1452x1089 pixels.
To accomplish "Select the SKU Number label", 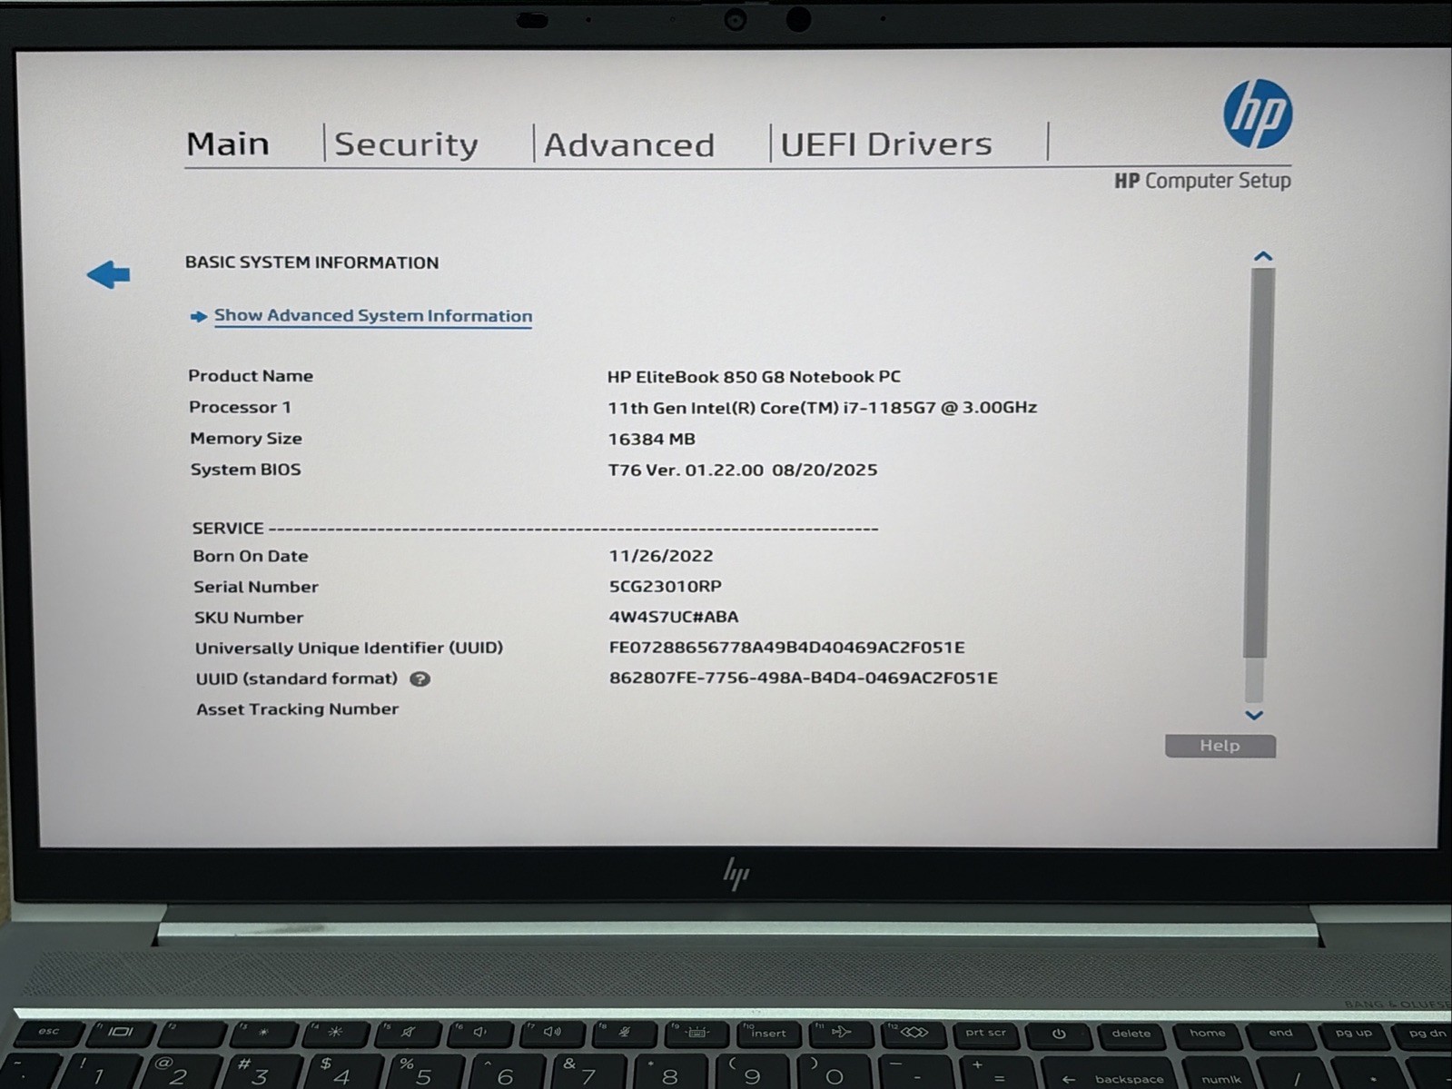I will 249,618.
